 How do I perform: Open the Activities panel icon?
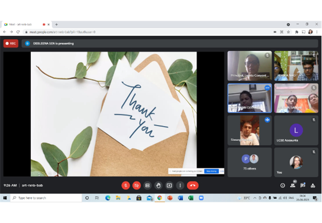tap(313, 185)
